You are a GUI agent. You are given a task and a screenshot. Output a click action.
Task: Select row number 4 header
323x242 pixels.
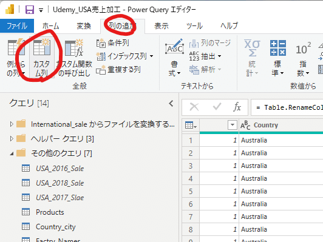tap(191, 178)
